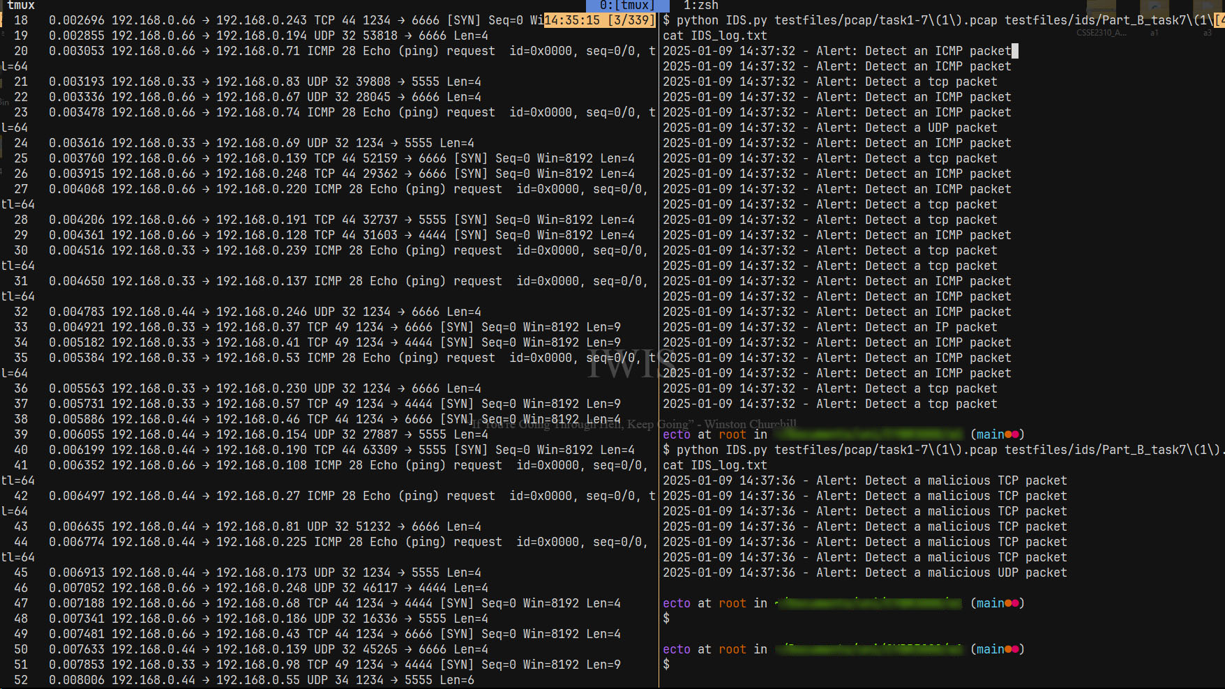Screen dimensions: 1225x689
Task: Click the tmux session title at top left
Action: point(21,6)
